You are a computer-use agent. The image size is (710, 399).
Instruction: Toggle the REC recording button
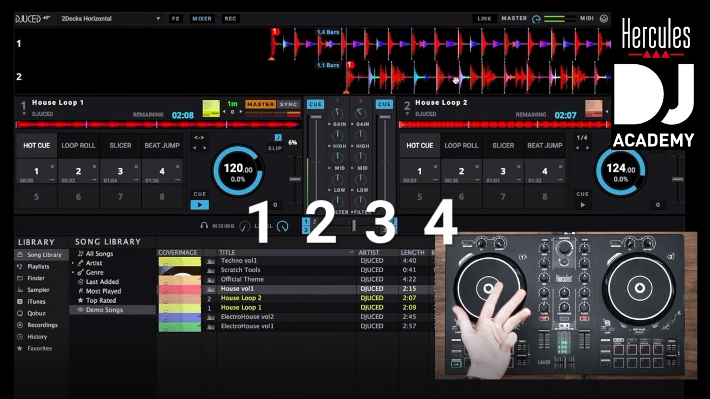tap(231, 18)
